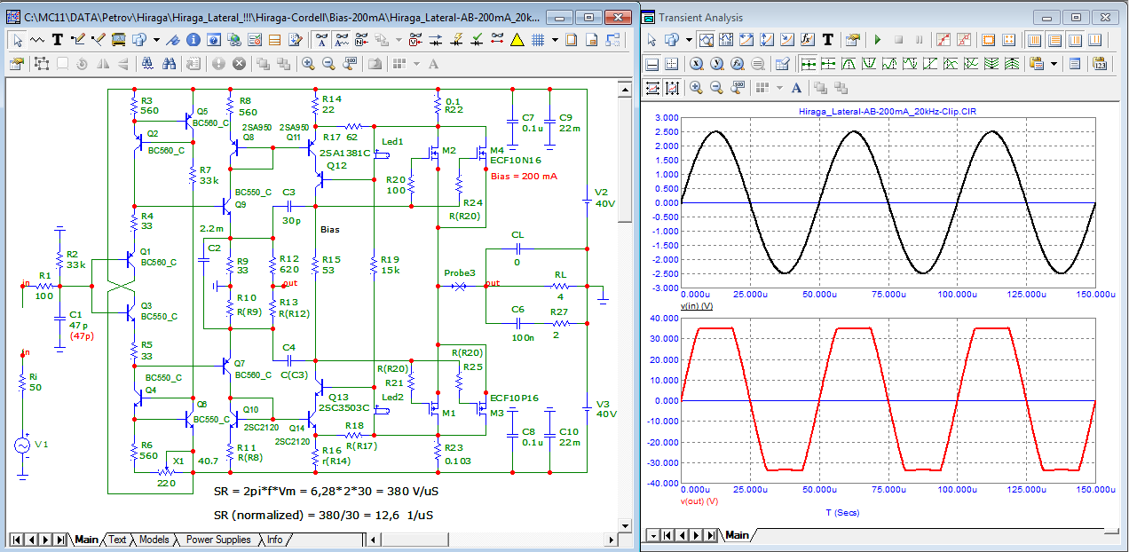Screen dimensions: 1129x552
Task: Click the yellow warning triangle icon
Action: point(517,39)
